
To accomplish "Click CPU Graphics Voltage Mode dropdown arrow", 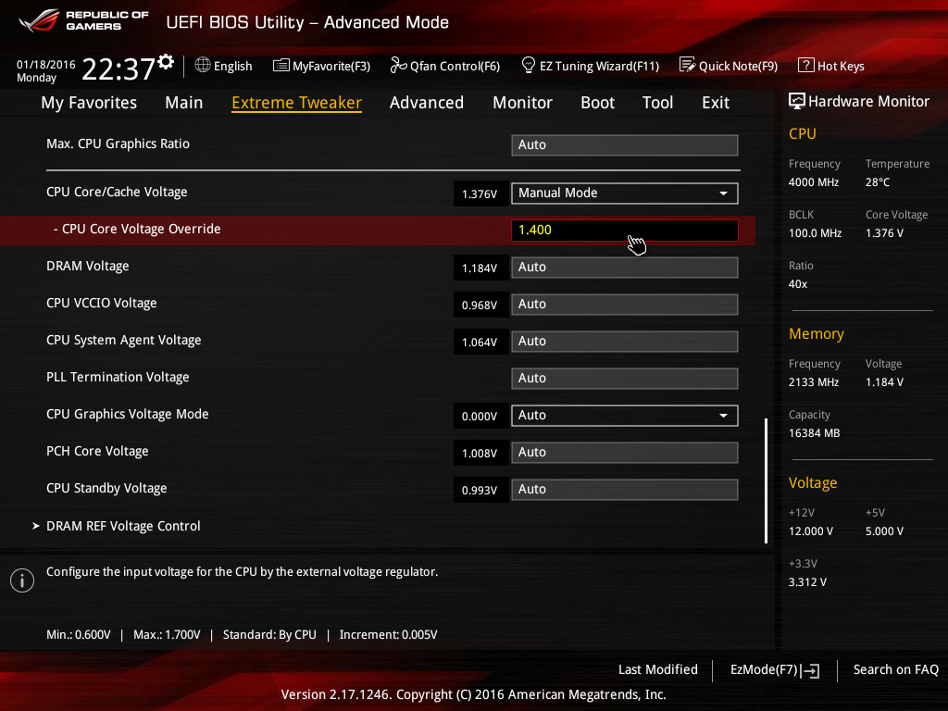I will tap(723, 416).
